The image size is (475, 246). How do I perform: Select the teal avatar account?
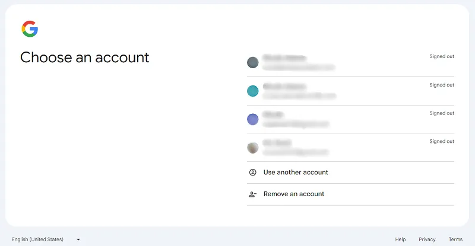pos(253,91)
